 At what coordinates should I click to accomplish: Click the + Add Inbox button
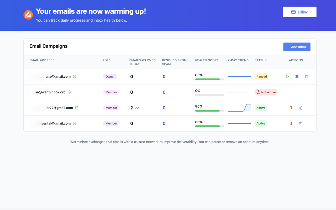coord(297,47)
